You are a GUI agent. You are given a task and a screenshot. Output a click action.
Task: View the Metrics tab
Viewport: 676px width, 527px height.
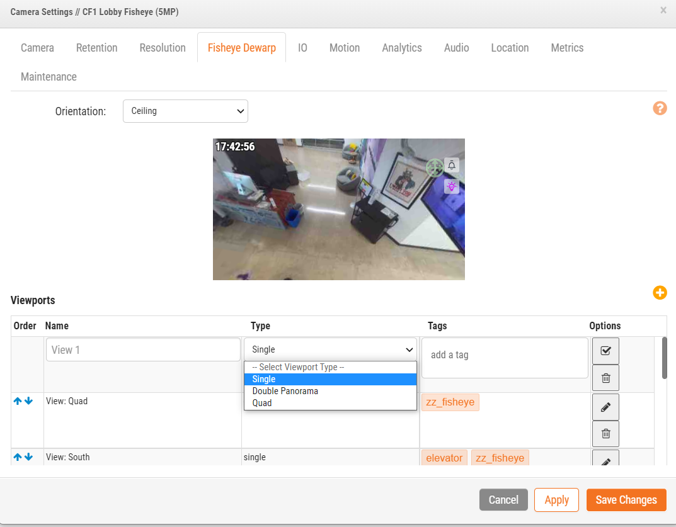tap(567, 47)
